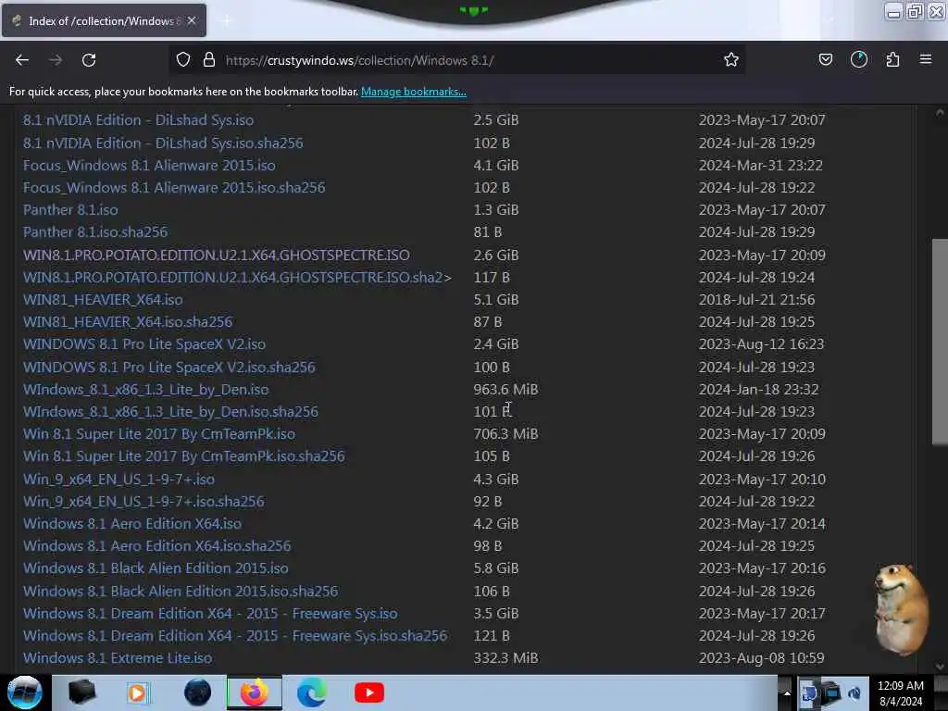Viewport: 948px width, 711px height.
Task: Download Focus_Windows 8.1 Alienware 2015.iso
Action: point(149,166)
